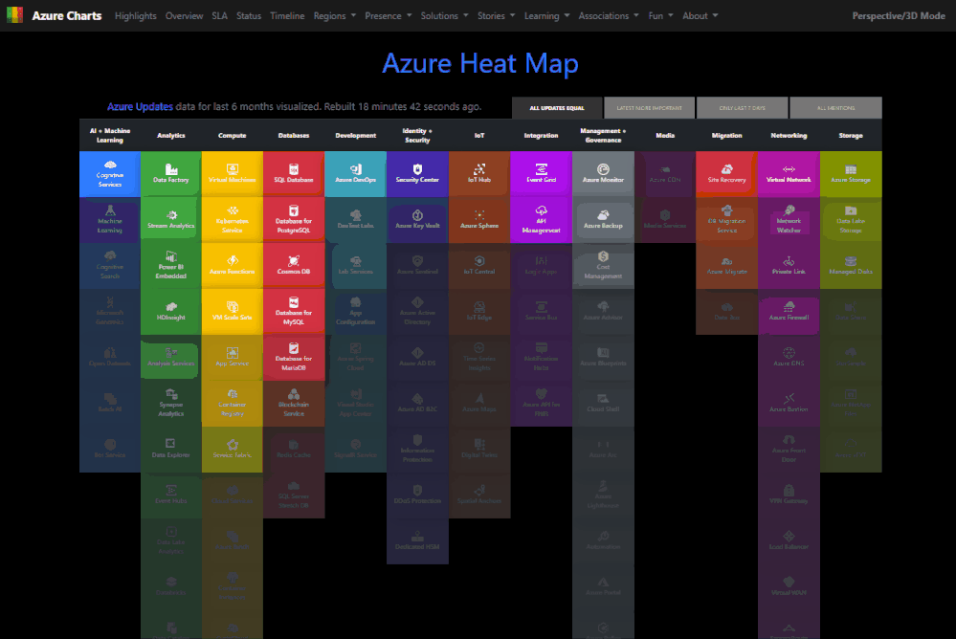Select the Azure Functions tile

233,266
